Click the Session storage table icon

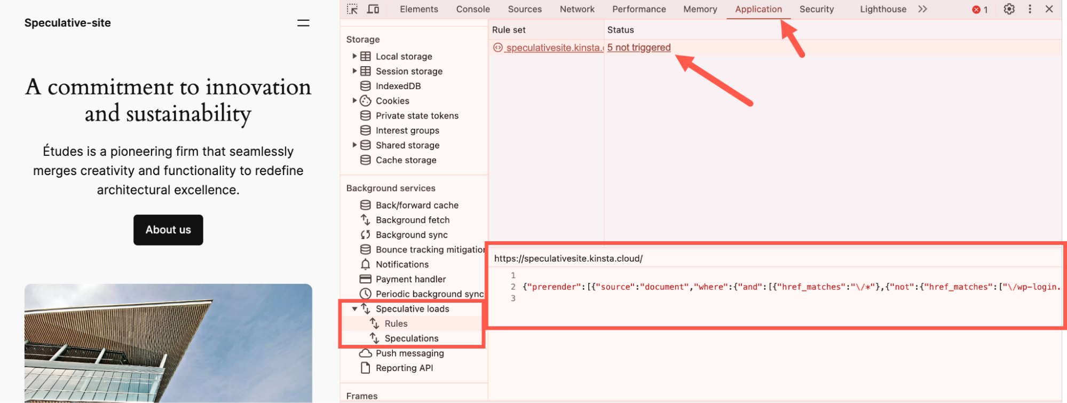tap(366, 71)
